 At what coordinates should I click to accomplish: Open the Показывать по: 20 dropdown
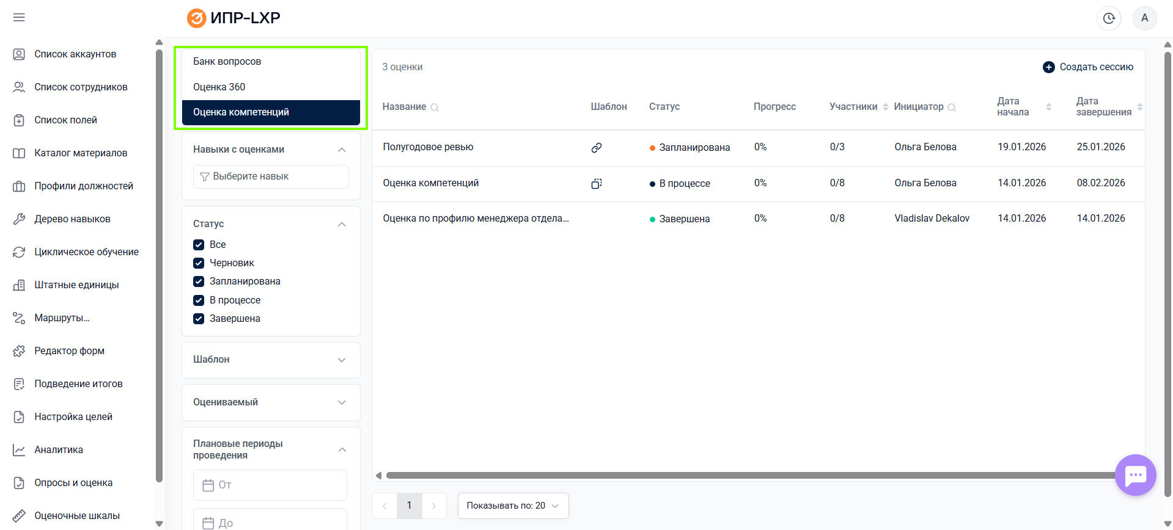513,506
